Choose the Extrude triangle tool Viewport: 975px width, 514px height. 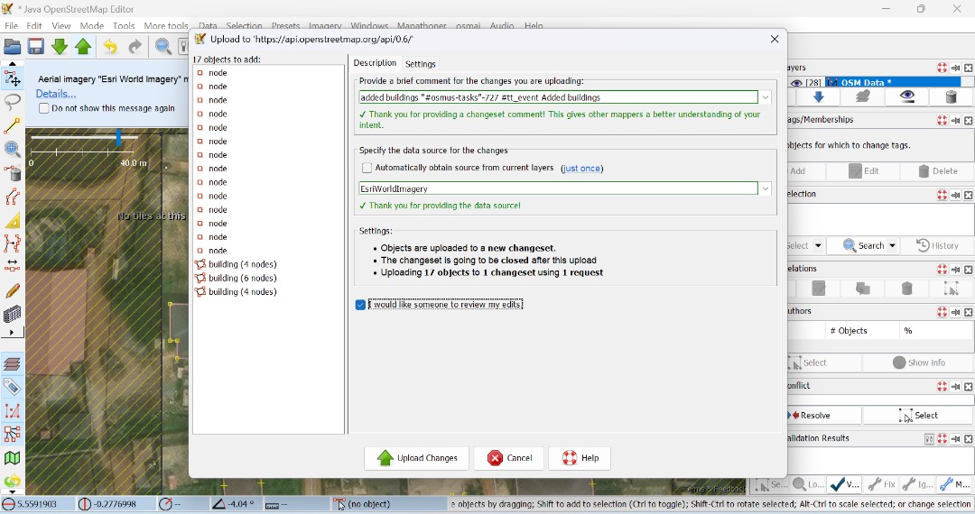pyautogui.click(x=12, y=220)
